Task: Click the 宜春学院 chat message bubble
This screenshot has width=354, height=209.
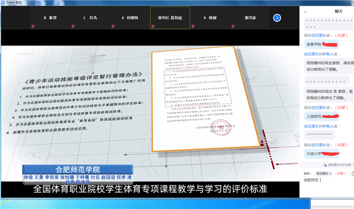Action: point(321,44)
